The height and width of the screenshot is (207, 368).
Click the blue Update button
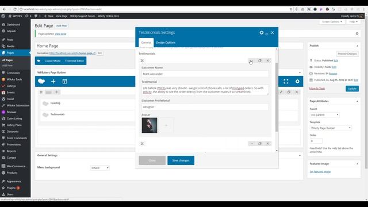tap(352, 89)
